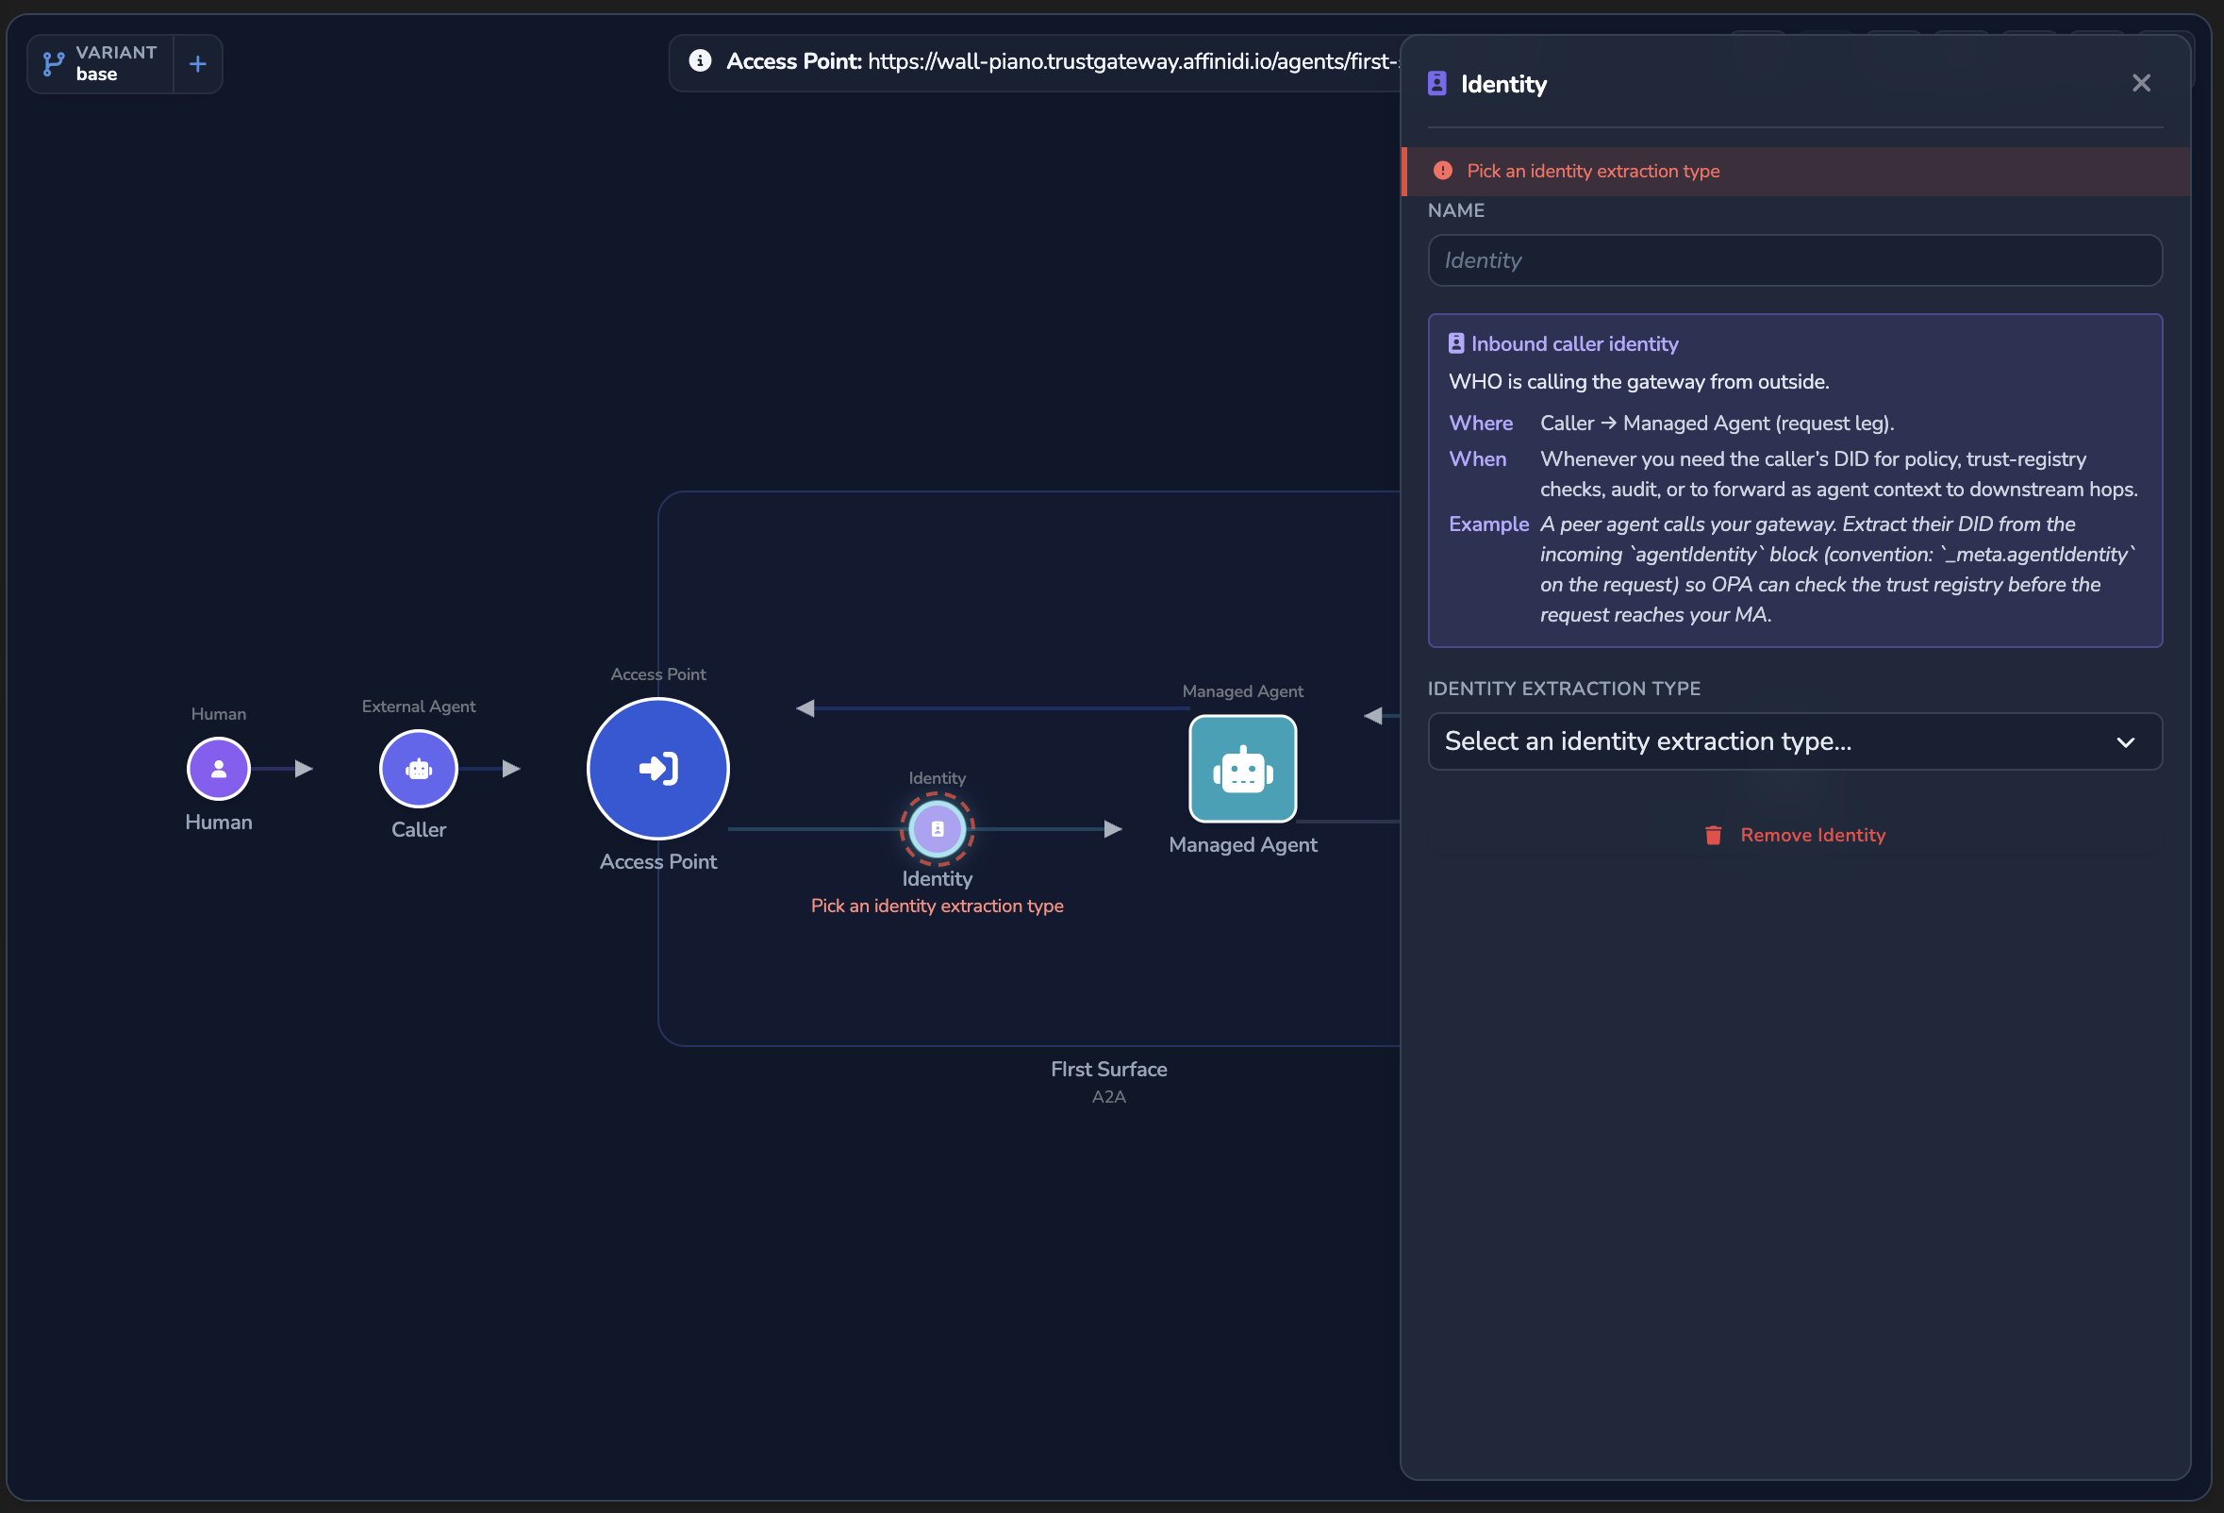The height and width of the screenshot is (1513, 2224).
Task: Click the Human node icon
Action: (218, 768)
